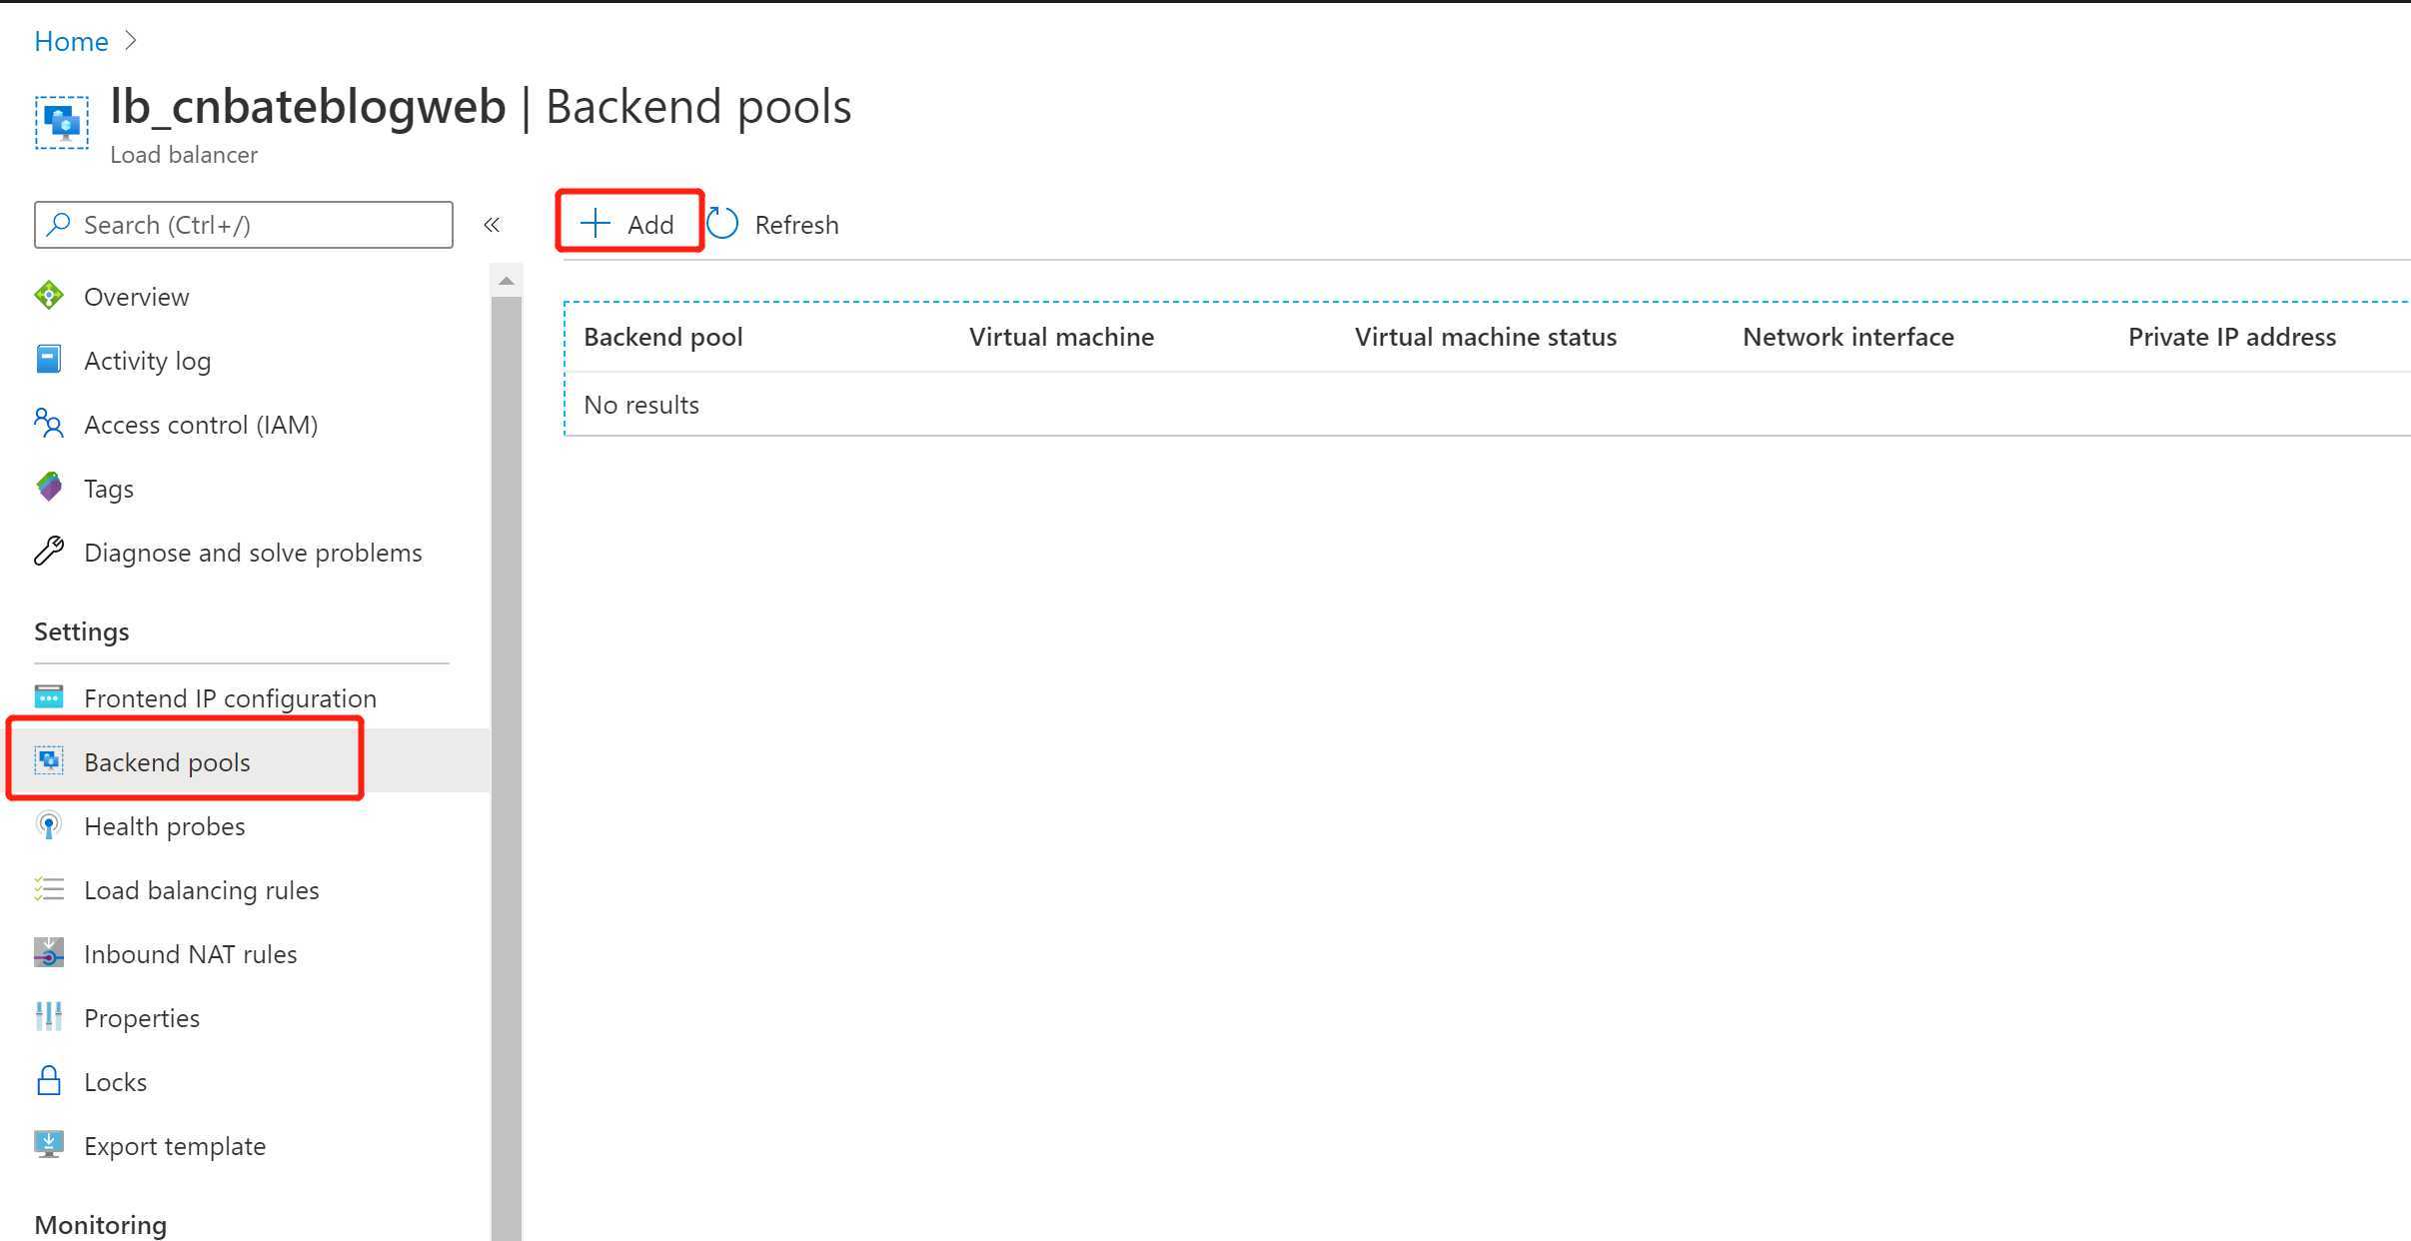Click the Settings section heading
Screen dimensions: 2411x1241
[82, 631]
